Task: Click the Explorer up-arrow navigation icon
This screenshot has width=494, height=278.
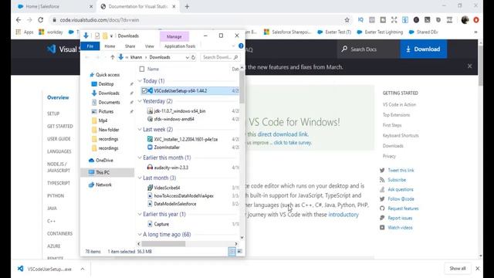Action: tap(113, 57)
